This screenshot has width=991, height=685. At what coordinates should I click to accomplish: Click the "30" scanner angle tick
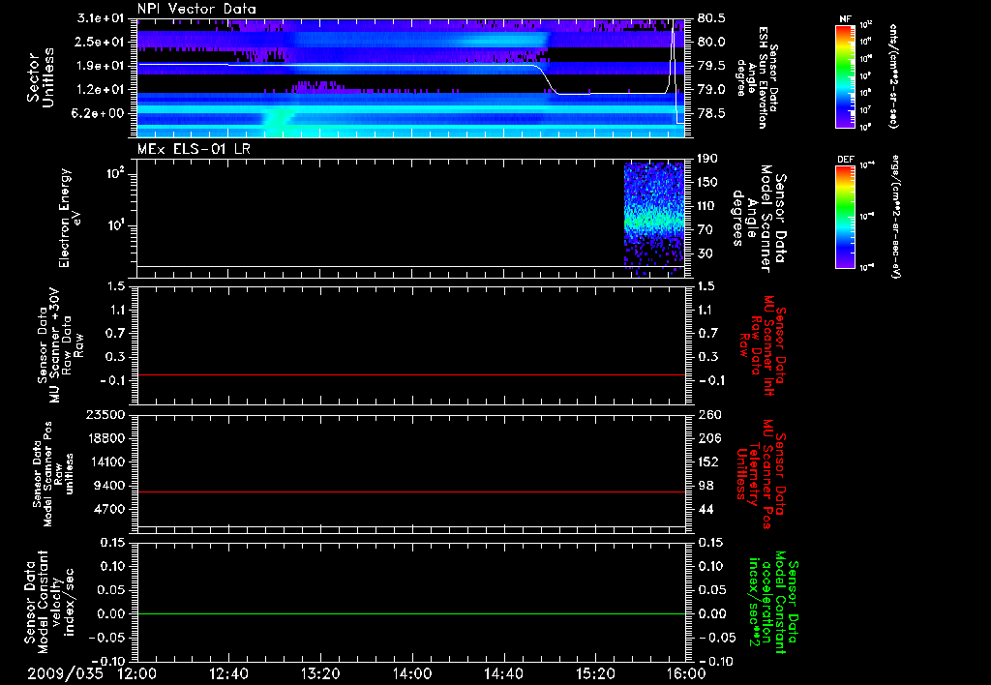point(707,253)
